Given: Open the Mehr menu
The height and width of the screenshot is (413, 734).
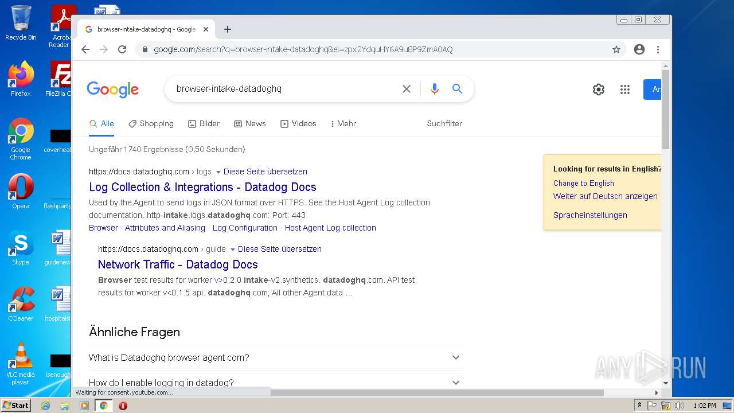Looking at the screenshot, I should (343, 123).
